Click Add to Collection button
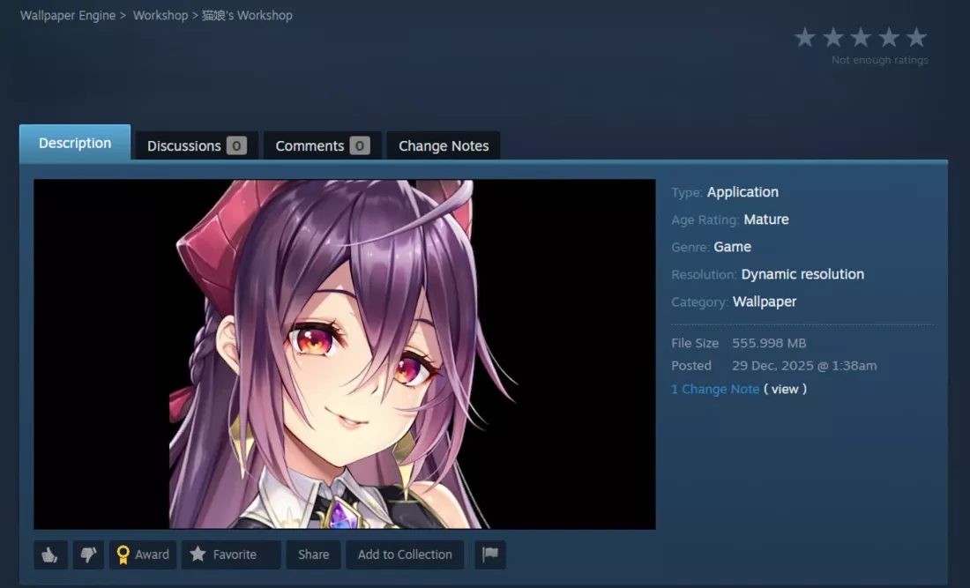970x588 pixels. coord(405,555)
